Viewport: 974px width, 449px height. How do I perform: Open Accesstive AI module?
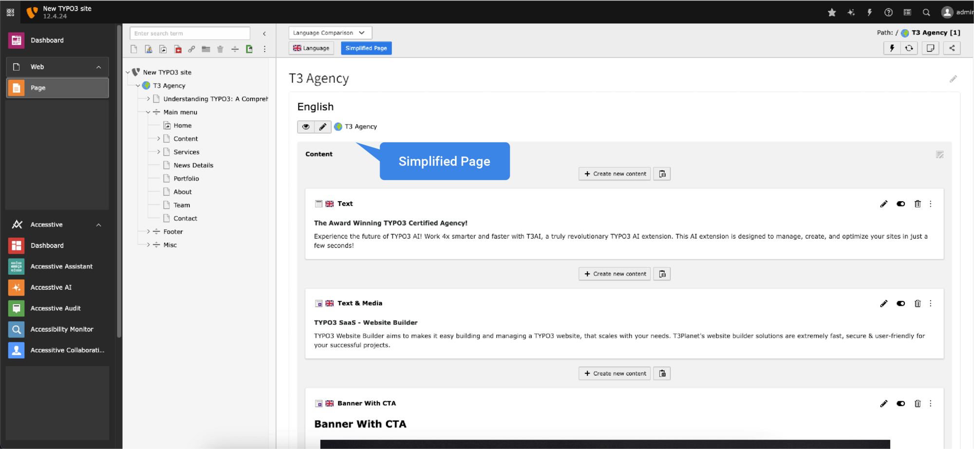(57, 287)
